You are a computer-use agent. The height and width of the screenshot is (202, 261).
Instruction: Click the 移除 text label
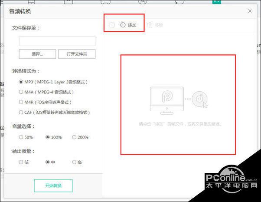coord(159,25)
